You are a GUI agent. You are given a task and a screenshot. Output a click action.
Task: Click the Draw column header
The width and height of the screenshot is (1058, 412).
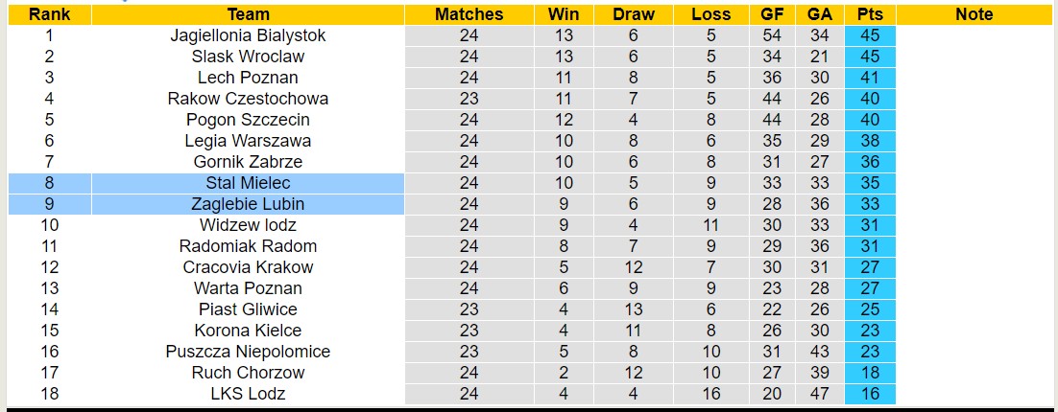[634, 14]
